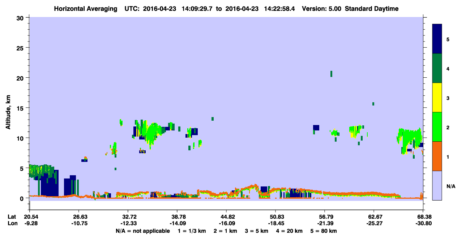Click the Horizontal Averaging title text
This screenshot has width=470, height=241.
pos(86,9)
